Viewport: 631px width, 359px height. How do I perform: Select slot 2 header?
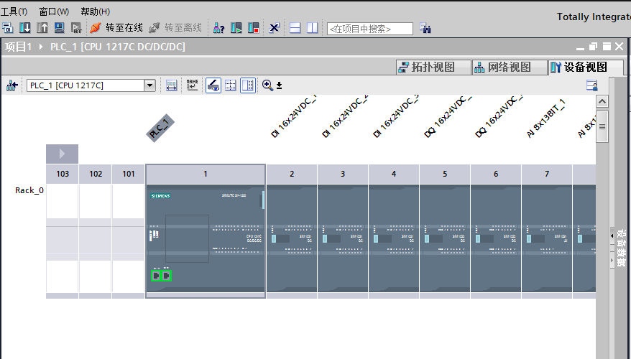292,174
